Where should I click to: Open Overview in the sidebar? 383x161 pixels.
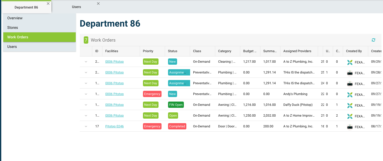click(15, 18)
